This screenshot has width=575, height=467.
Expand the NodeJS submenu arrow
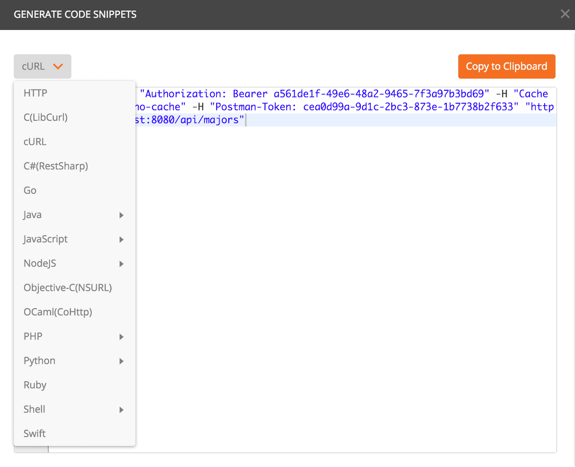[121, 264]
